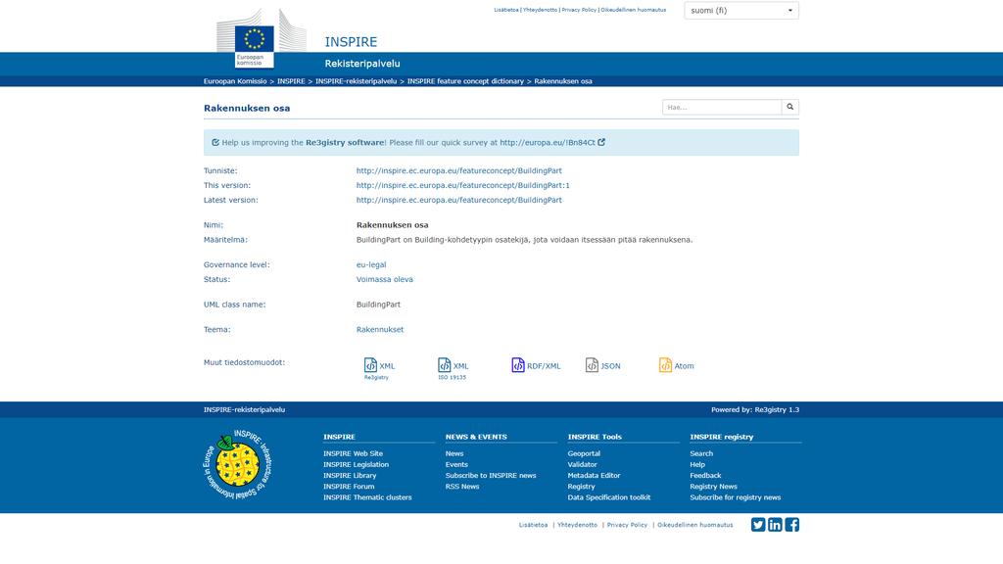This screenshot has height=564, width=1003.
Task: Select the Nimi value Rakennuksen osa
Action: (392, 225)
